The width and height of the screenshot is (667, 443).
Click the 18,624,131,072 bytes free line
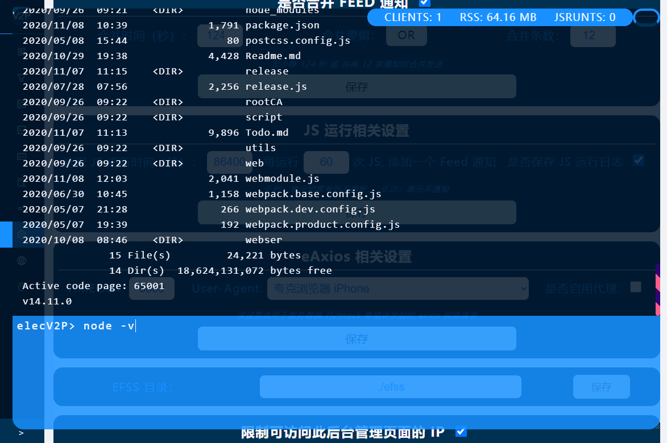(x=254, y=270)
